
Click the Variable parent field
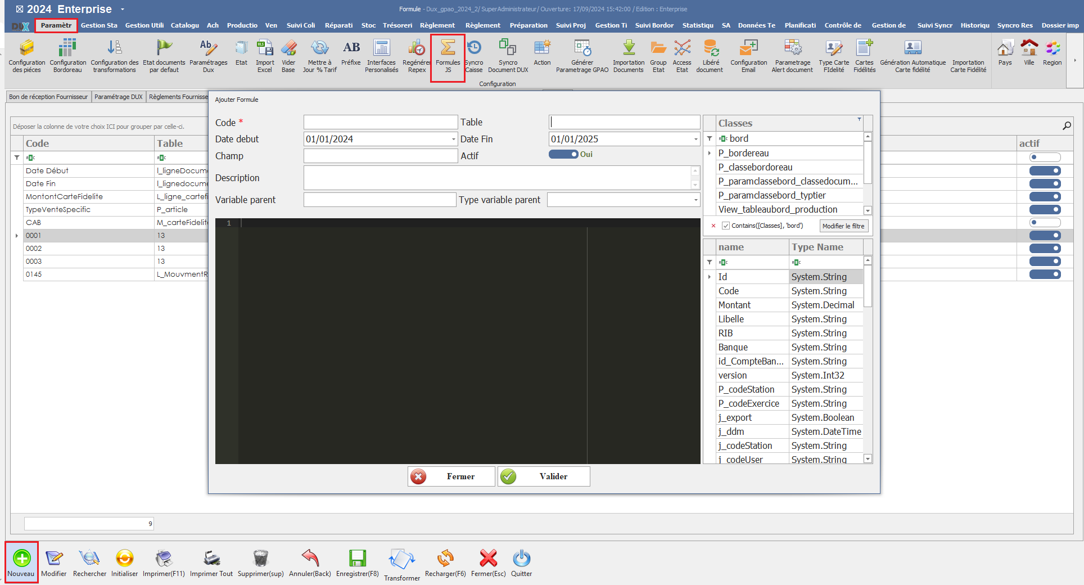[x=380, y=200]
